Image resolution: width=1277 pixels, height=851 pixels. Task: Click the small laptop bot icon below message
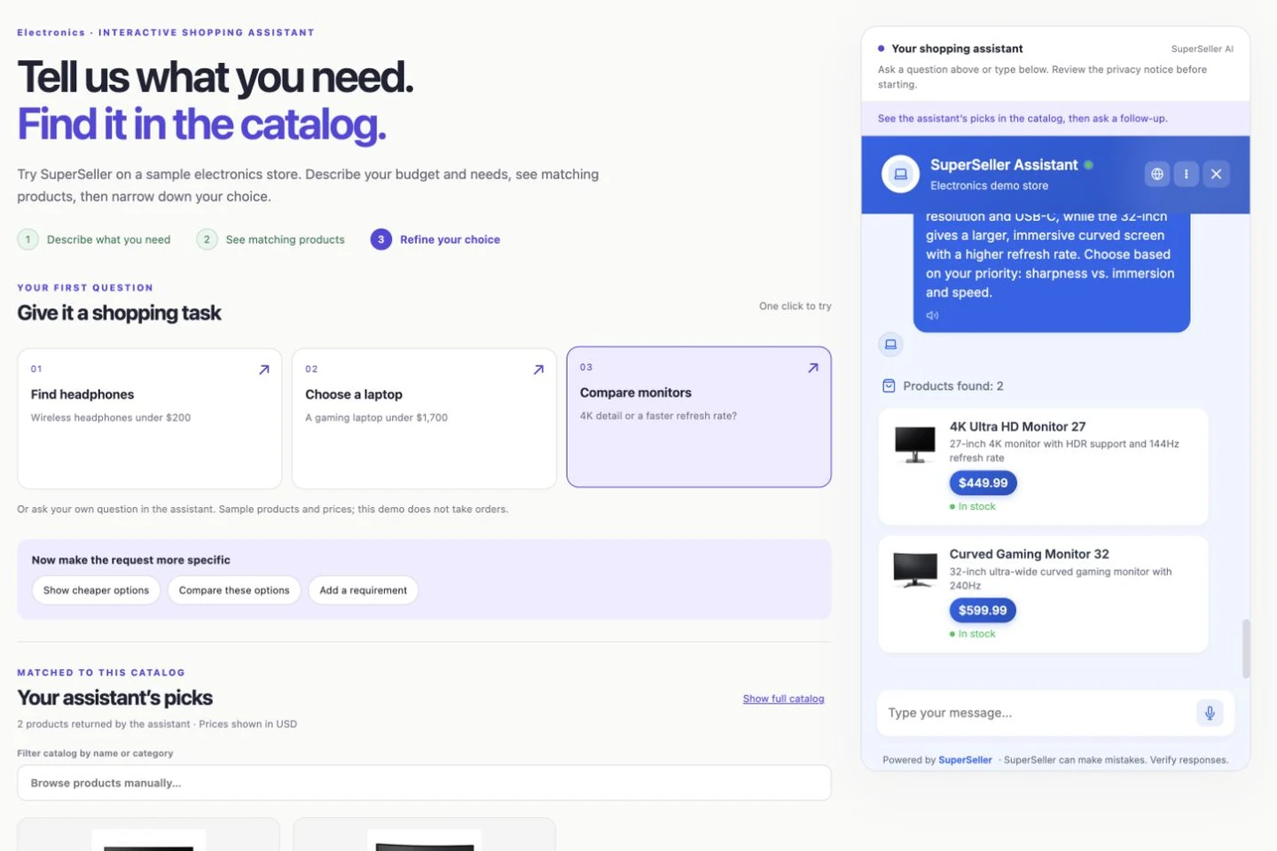click(890, 344)
